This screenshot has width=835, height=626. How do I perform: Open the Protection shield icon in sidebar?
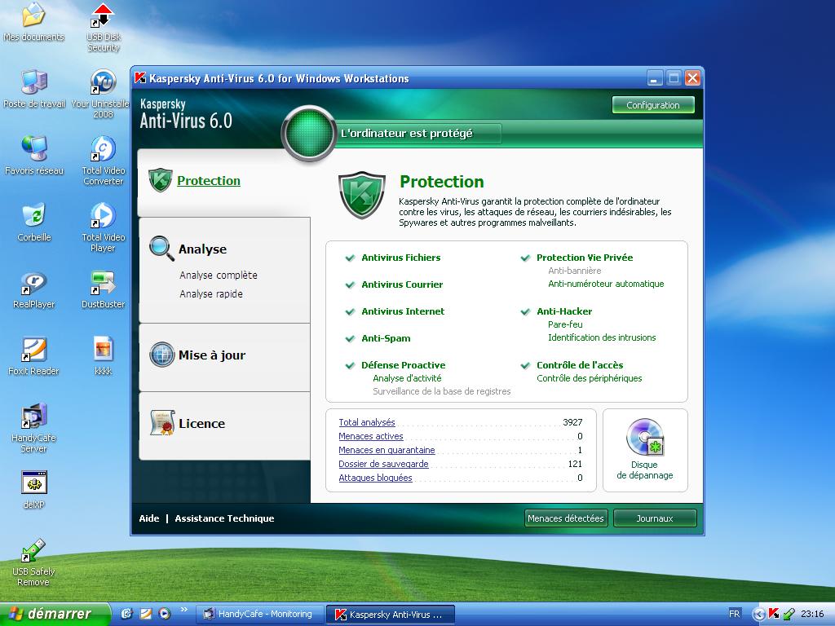(x=161, y=180)
